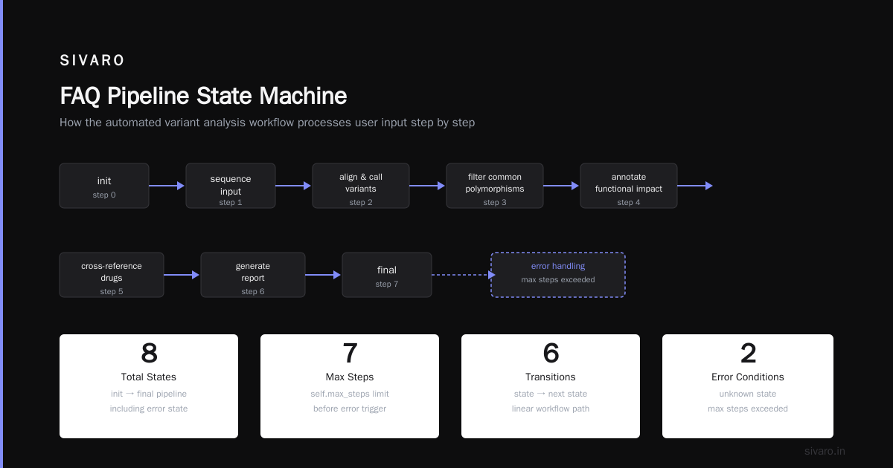Click arrow between init and sequence input
Image resolution: width=893 pixels, height=468 pixels.
(x=167, y=186)
